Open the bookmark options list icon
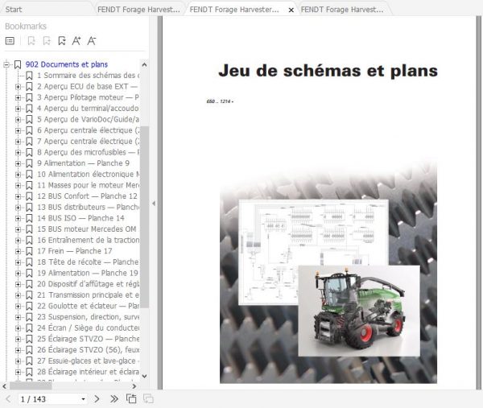The width and height of the screenshot is (483, 408). pos(10,41)
